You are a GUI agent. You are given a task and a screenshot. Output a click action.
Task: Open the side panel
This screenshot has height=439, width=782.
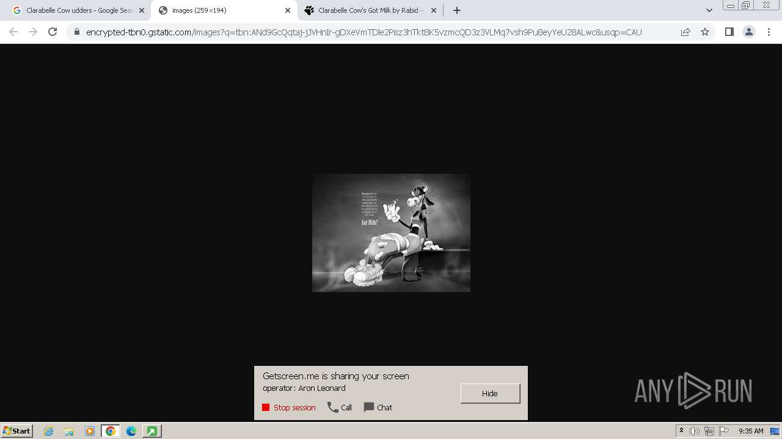pyautogui.click(x=729, y=32)
